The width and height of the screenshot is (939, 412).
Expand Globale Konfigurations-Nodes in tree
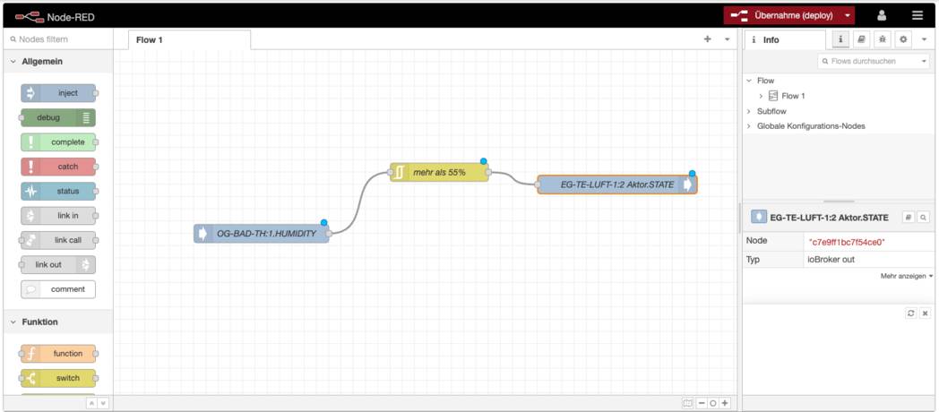click(749, 126)
